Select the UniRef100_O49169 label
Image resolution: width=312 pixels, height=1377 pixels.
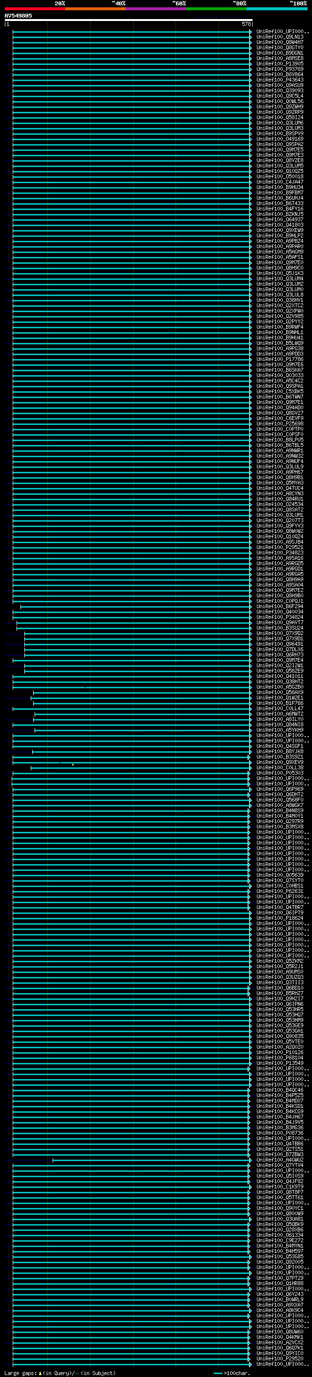[280, 139]
